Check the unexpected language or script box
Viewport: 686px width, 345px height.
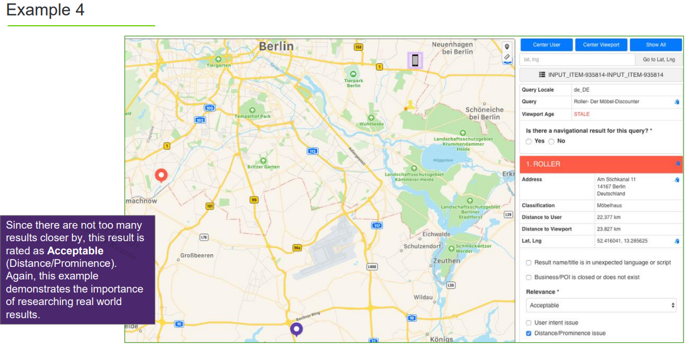[x=529, y=263]
